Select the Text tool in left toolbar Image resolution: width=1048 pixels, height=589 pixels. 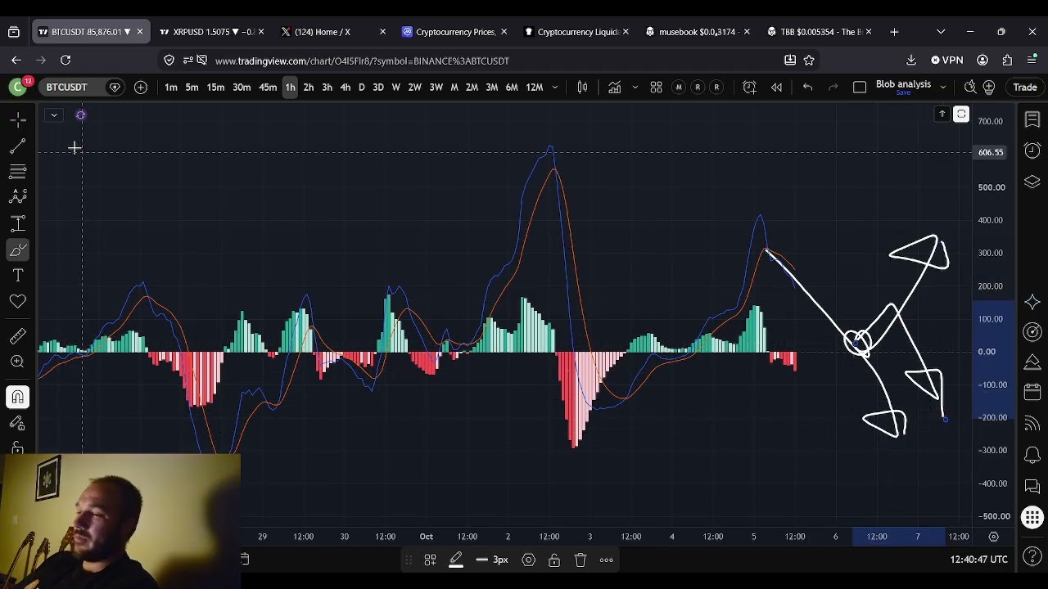pyautogui.click(x=17, y=276)
